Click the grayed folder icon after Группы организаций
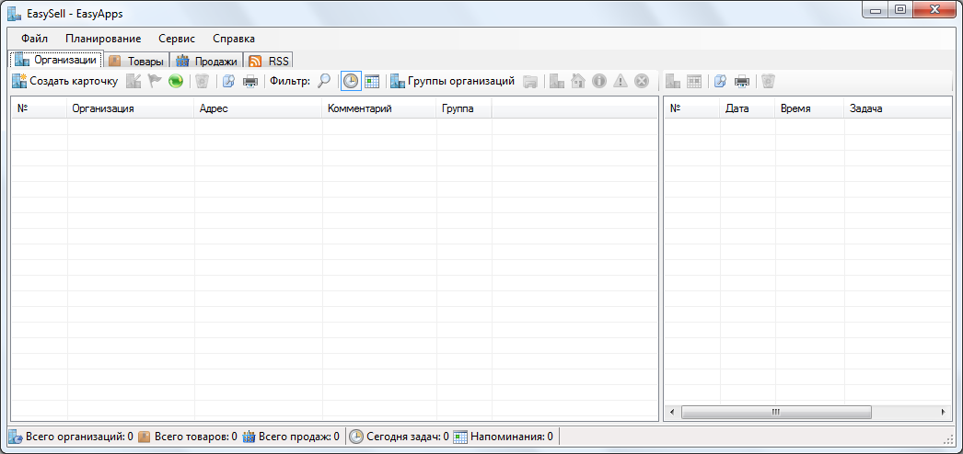Viewport: 963px width, 454px height. (x=530, y=81)
